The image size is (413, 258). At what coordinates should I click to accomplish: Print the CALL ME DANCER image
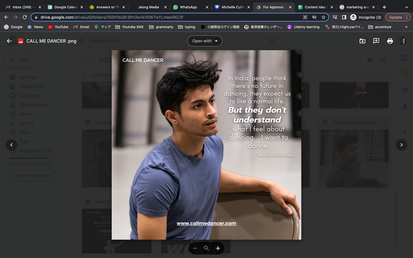coord(390,41)
